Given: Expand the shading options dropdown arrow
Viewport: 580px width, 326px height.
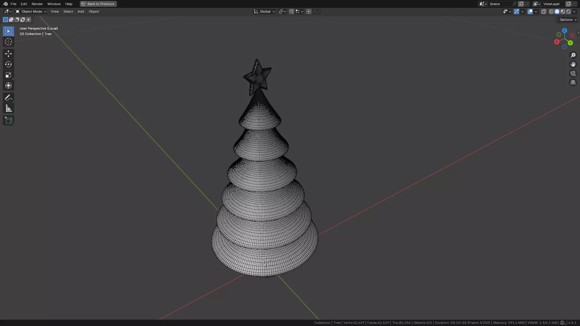Looking at the screenshot, I should click(574, 11).
